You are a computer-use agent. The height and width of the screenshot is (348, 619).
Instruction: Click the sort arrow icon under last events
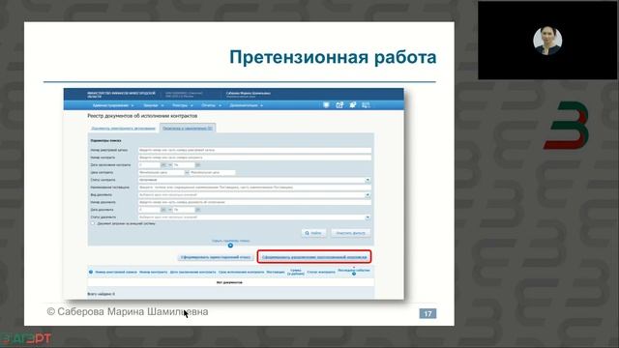(354, 274)
